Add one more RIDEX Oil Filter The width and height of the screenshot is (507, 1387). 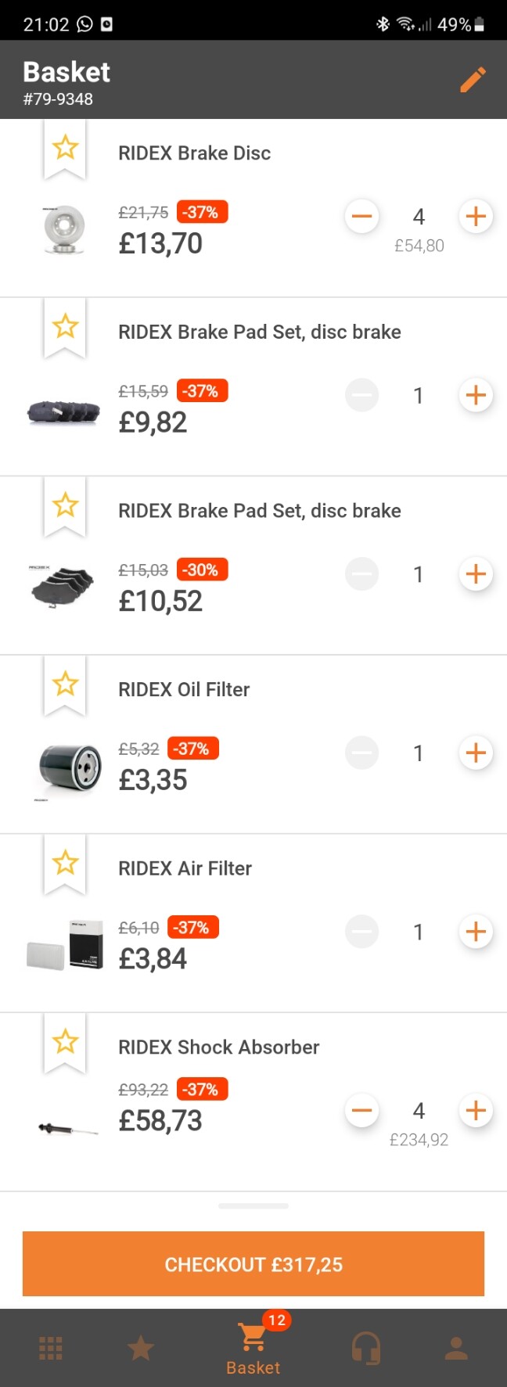[476, 753]
